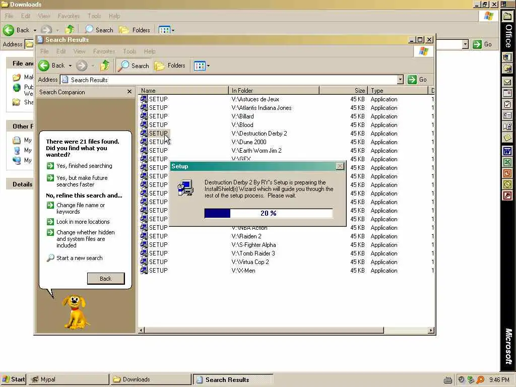This screenshot has height=387, width=516.
Task: Open Address bar dropdown in Search Results window
Action: coord(400,80)
